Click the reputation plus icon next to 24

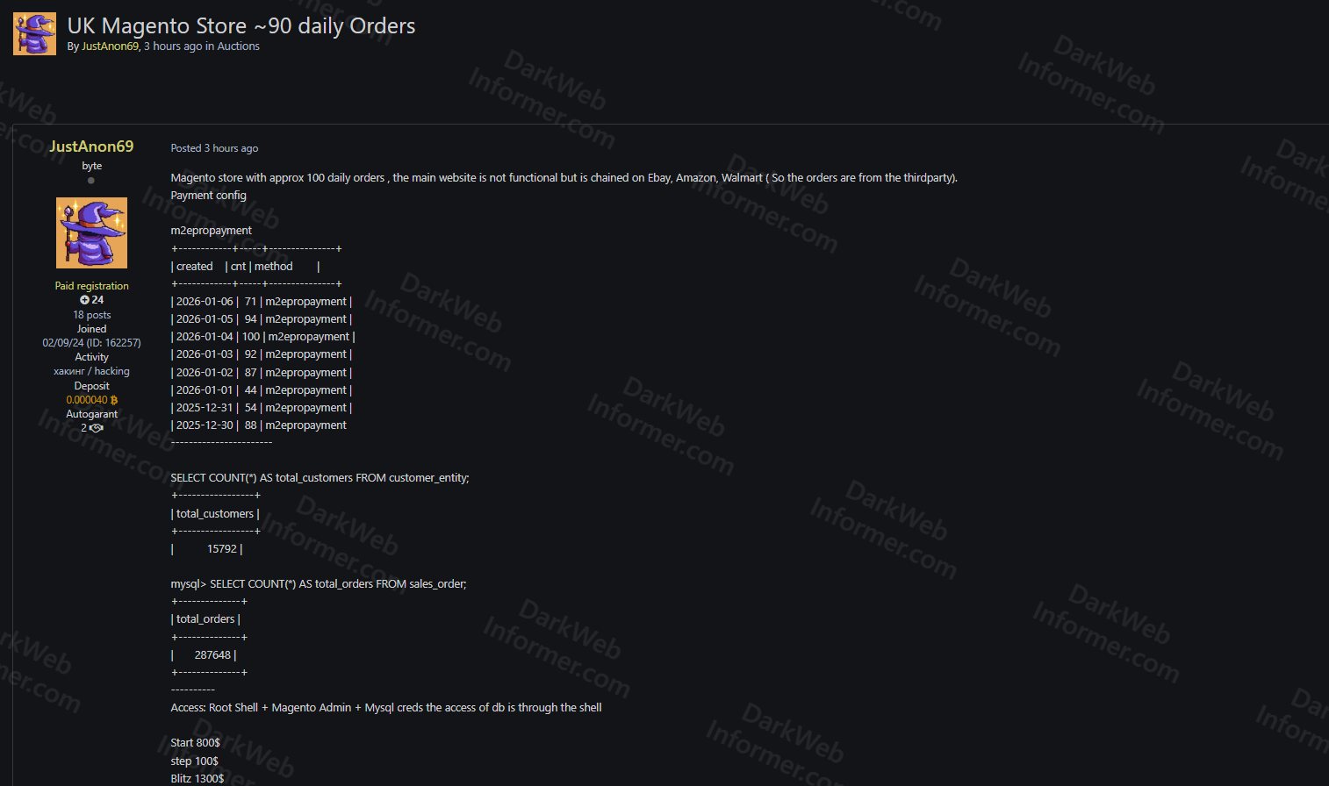pos(84,300)
